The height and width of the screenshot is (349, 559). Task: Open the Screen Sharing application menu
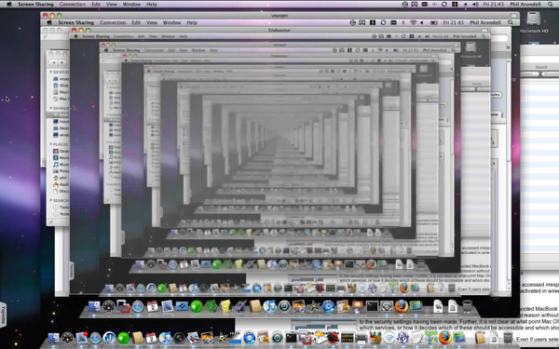(x=35, y=4)
